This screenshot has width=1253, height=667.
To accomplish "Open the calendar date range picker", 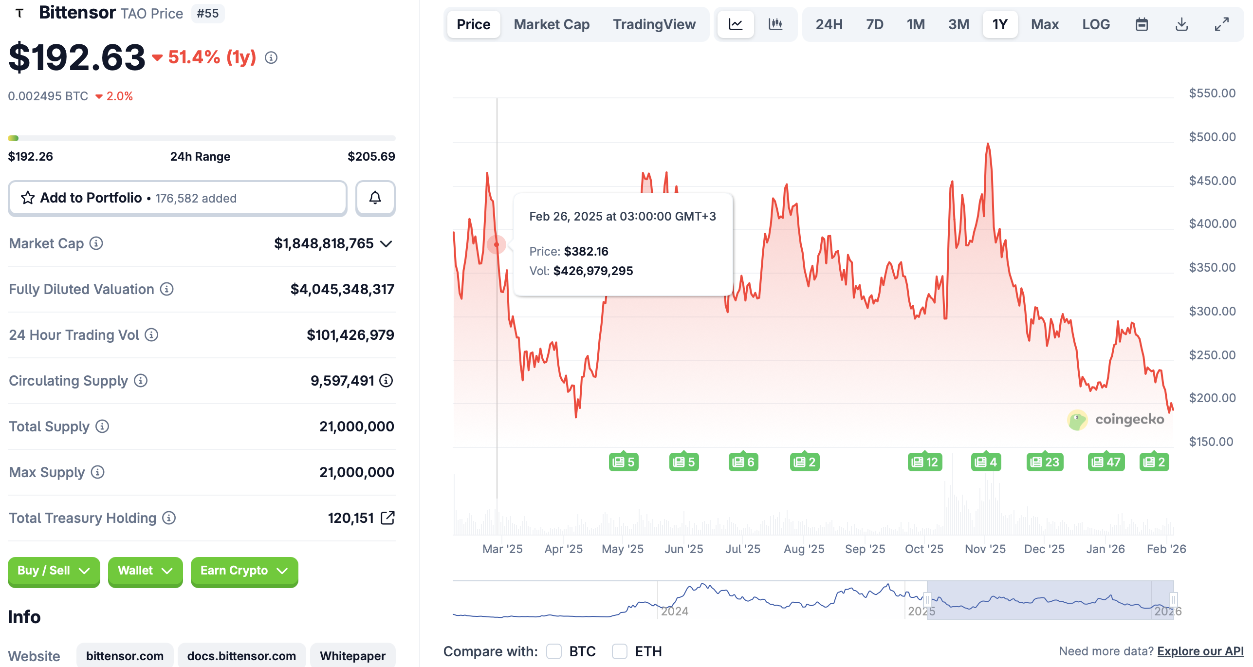I will [1142, 24].
